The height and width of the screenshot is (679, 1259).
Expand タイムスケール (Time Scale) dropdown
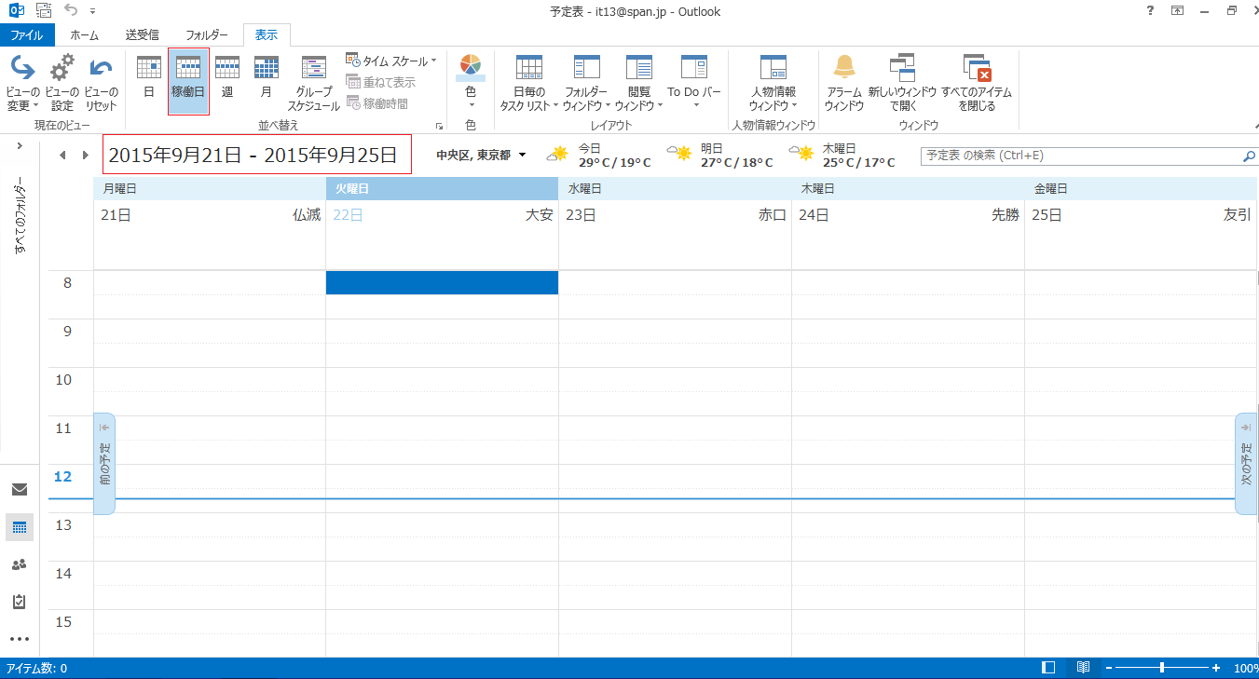[391, 61]
